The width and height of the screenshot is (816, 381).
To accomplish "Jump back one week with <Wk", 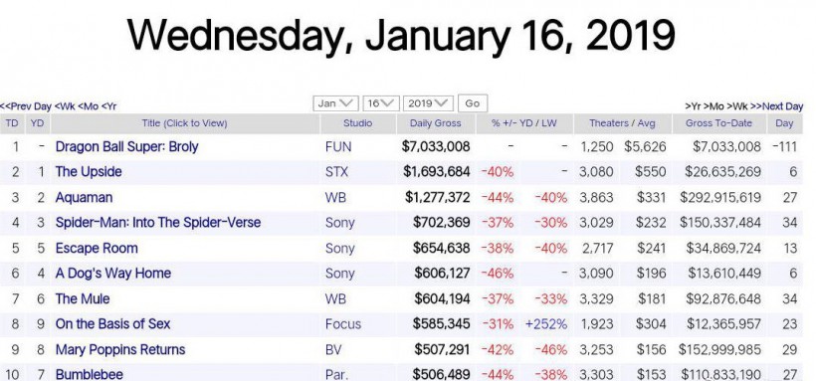I will point(65,106).
